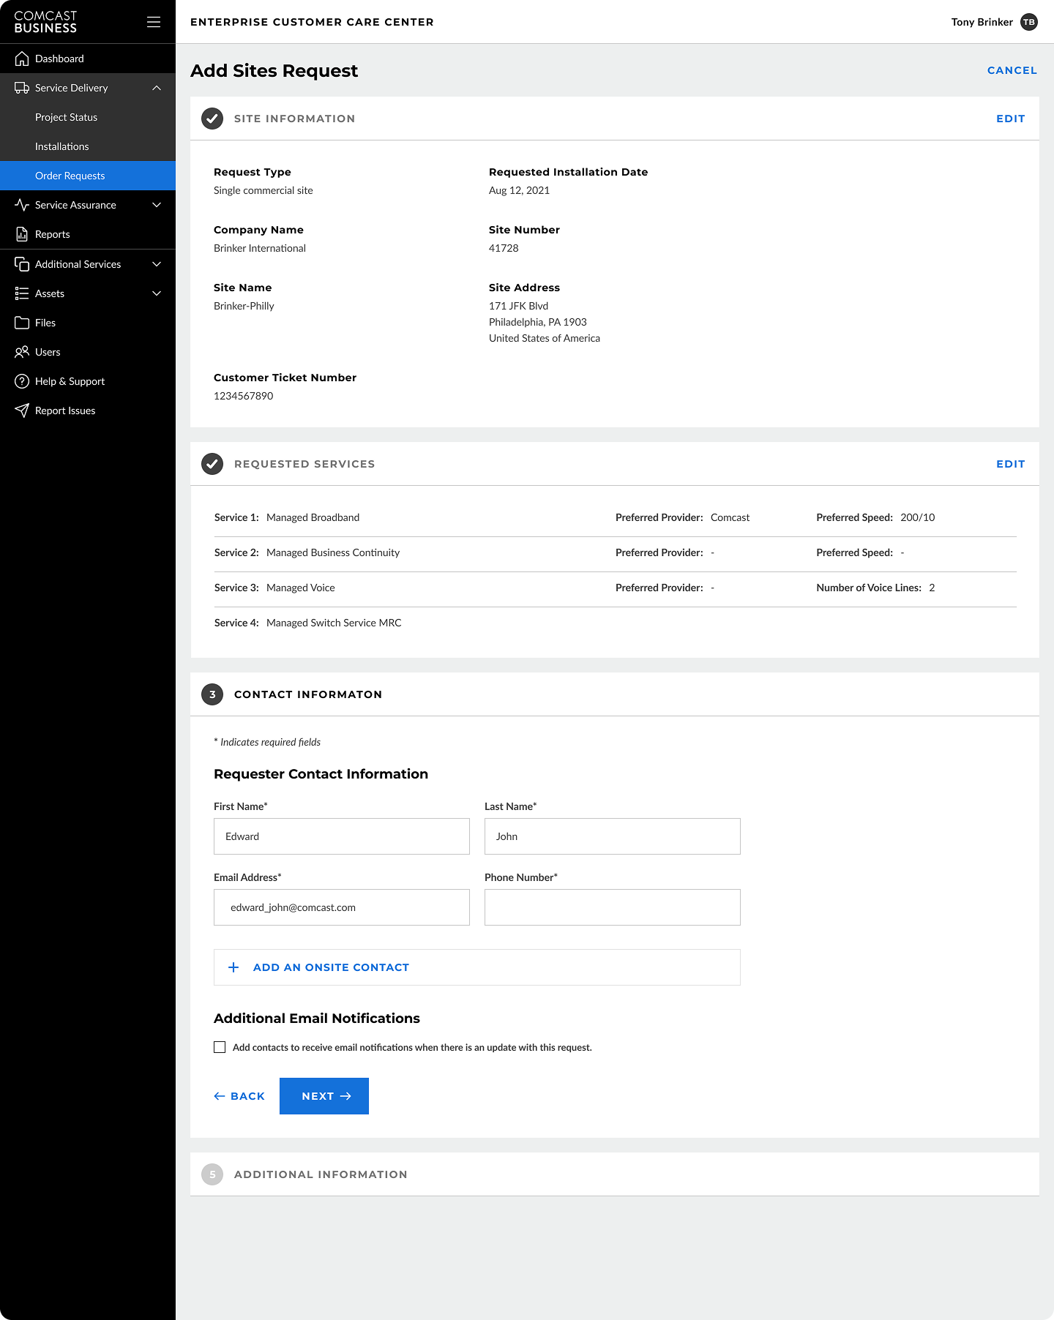Click the Service Delivery truck icon
Viewport: 1054px width, 1320px height.
pyautogui.click(x=22, y=88)
